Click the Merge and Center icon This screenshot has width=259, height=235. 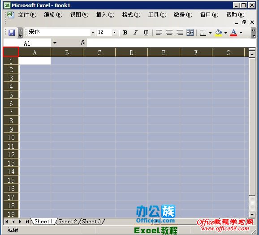click(x=190, y=33)
